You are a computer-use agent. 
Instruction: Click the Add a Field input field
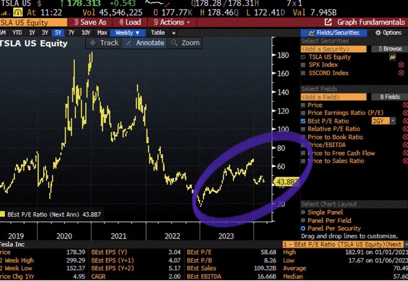[334, 97]
